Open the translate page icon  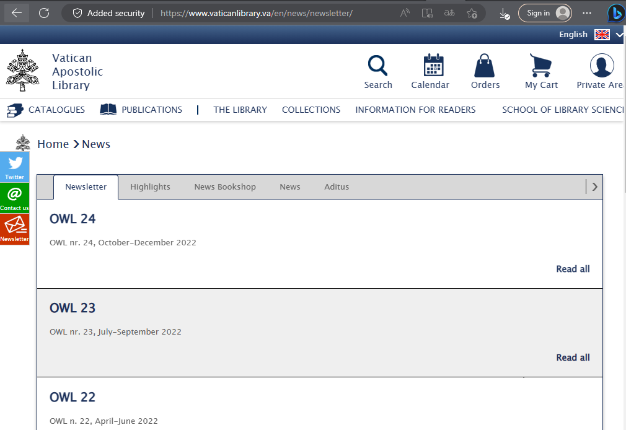(449, 13)
